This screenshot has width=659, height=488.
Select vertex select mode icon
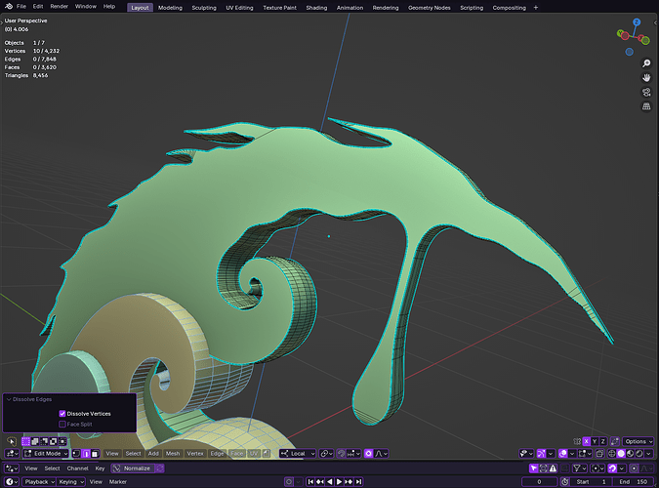(x=76, y=454)
